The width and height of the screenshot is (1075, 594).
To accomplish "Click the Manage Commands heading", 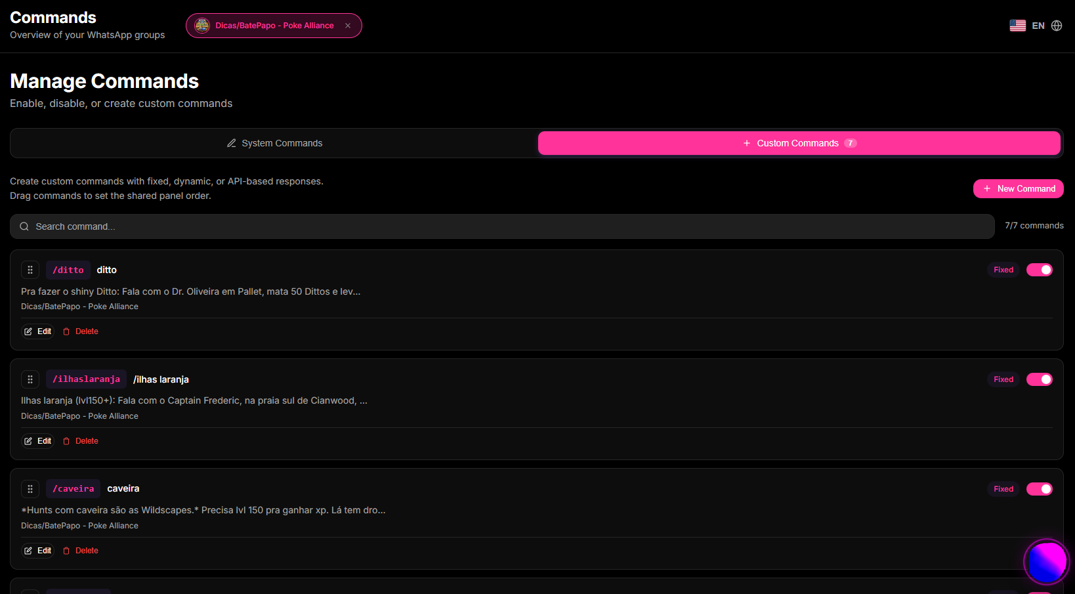I will coord(104,81).
